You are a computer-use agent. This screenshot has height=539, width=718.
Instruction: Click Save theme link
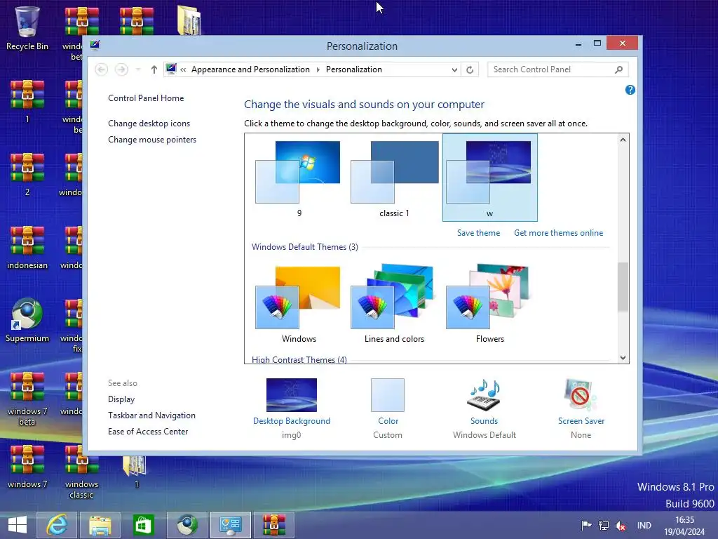pos(478,233)
